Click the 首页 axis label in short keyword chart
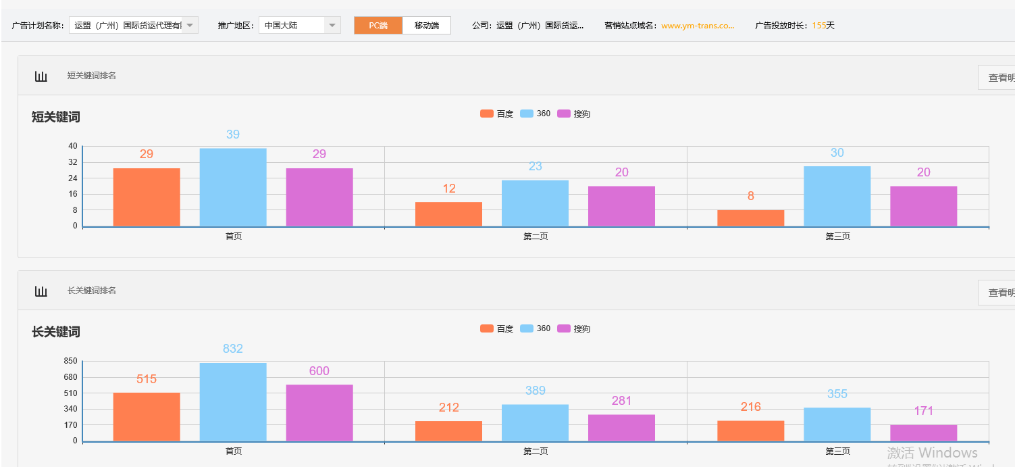The width and height of the screenshot is (1015, 467). coord(232,236)
